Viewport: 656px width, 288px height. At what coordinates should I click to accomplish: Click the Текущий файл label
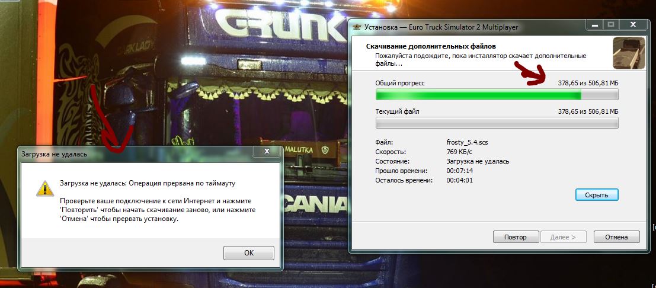tap(398, 111)
